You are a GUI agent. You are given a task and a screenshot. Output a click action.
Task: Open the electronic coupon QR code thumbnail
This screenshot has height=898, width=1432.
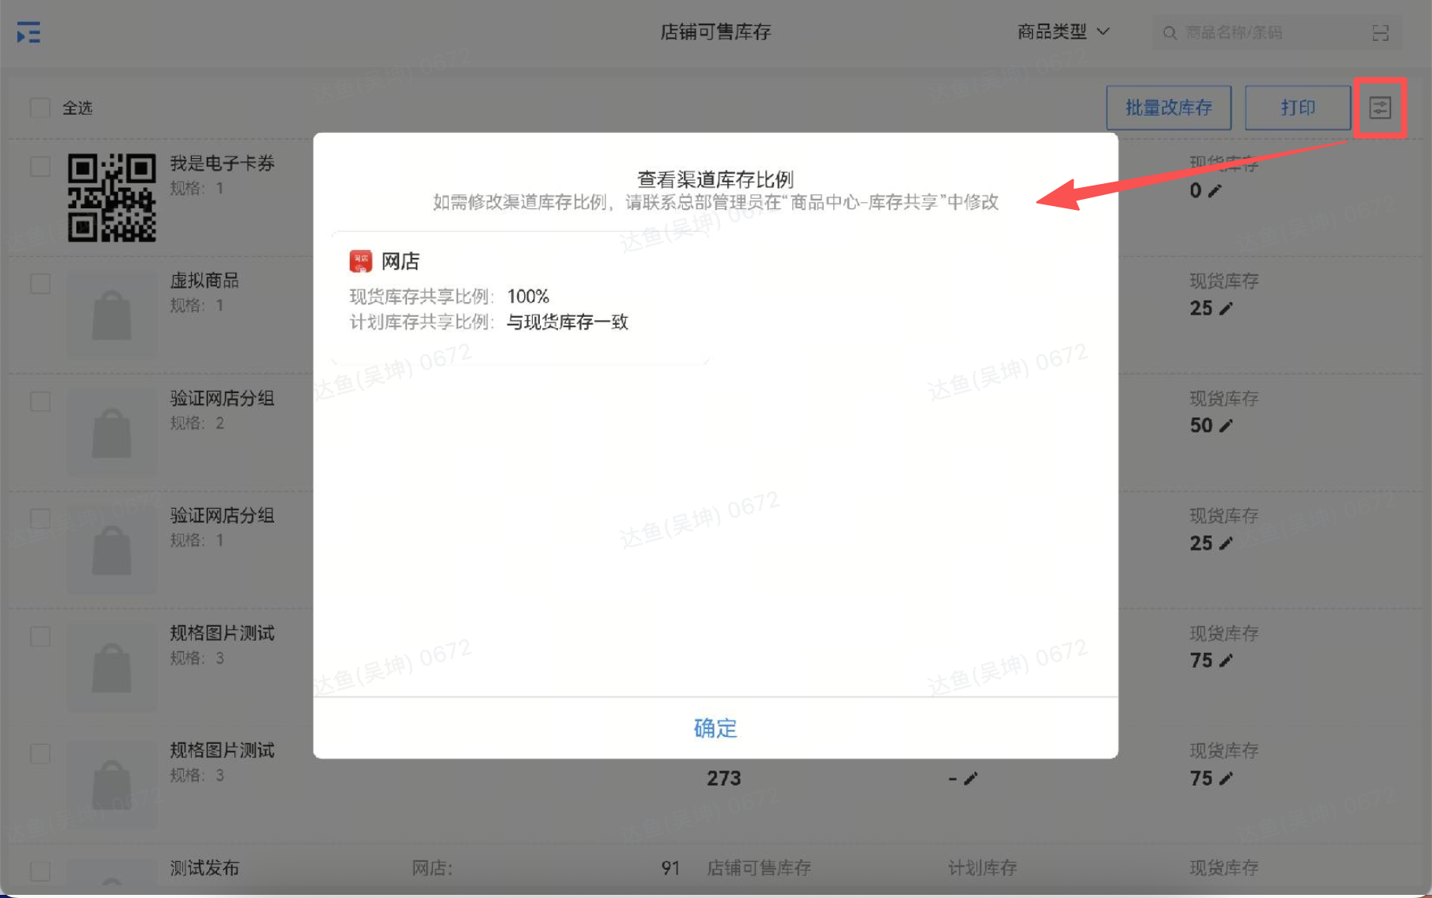112,197
